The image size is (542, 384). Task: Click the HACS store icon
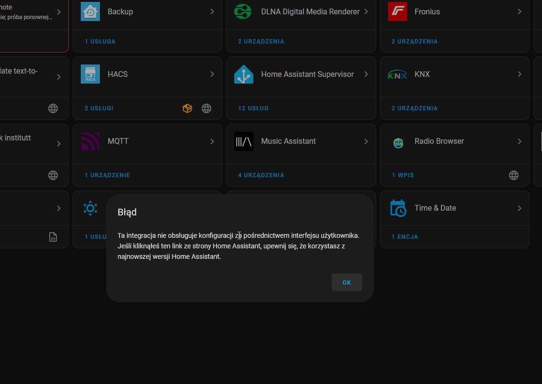pyautogui.click(x=90, y=74)
